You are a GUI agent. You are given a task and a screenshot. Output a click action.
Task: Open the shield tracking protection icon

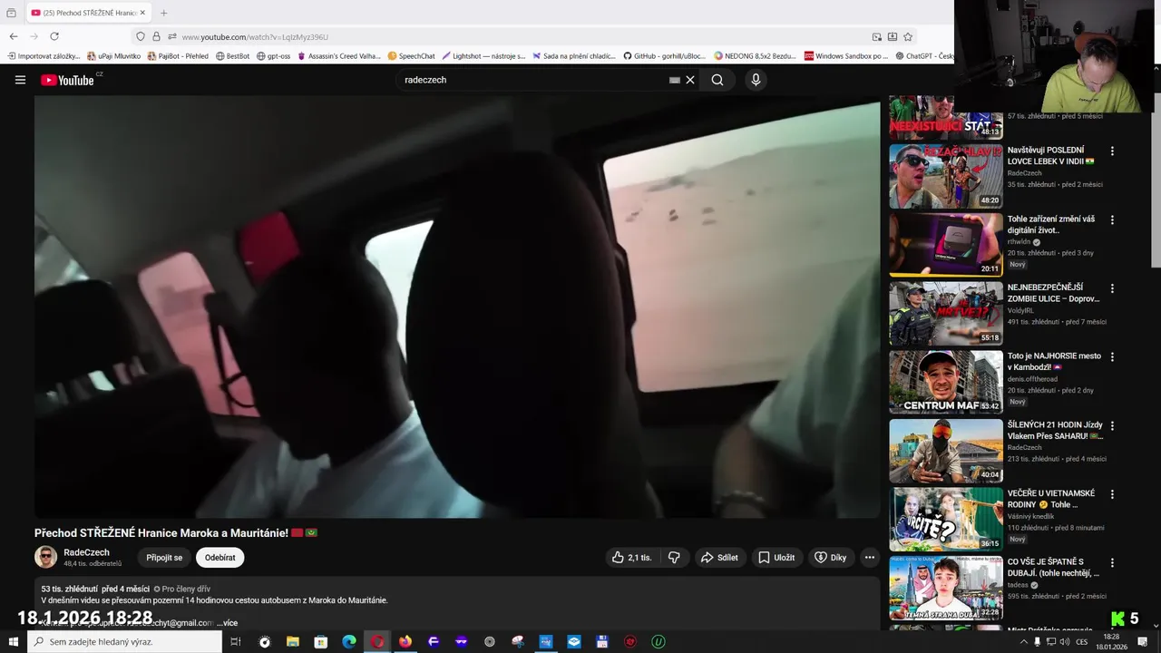click(141, 36)
